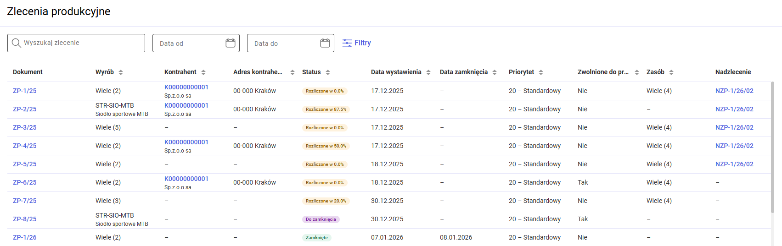This screenshot has height=246, width=782.
Task: Click the Dokument column header
Action: point(28,72)
